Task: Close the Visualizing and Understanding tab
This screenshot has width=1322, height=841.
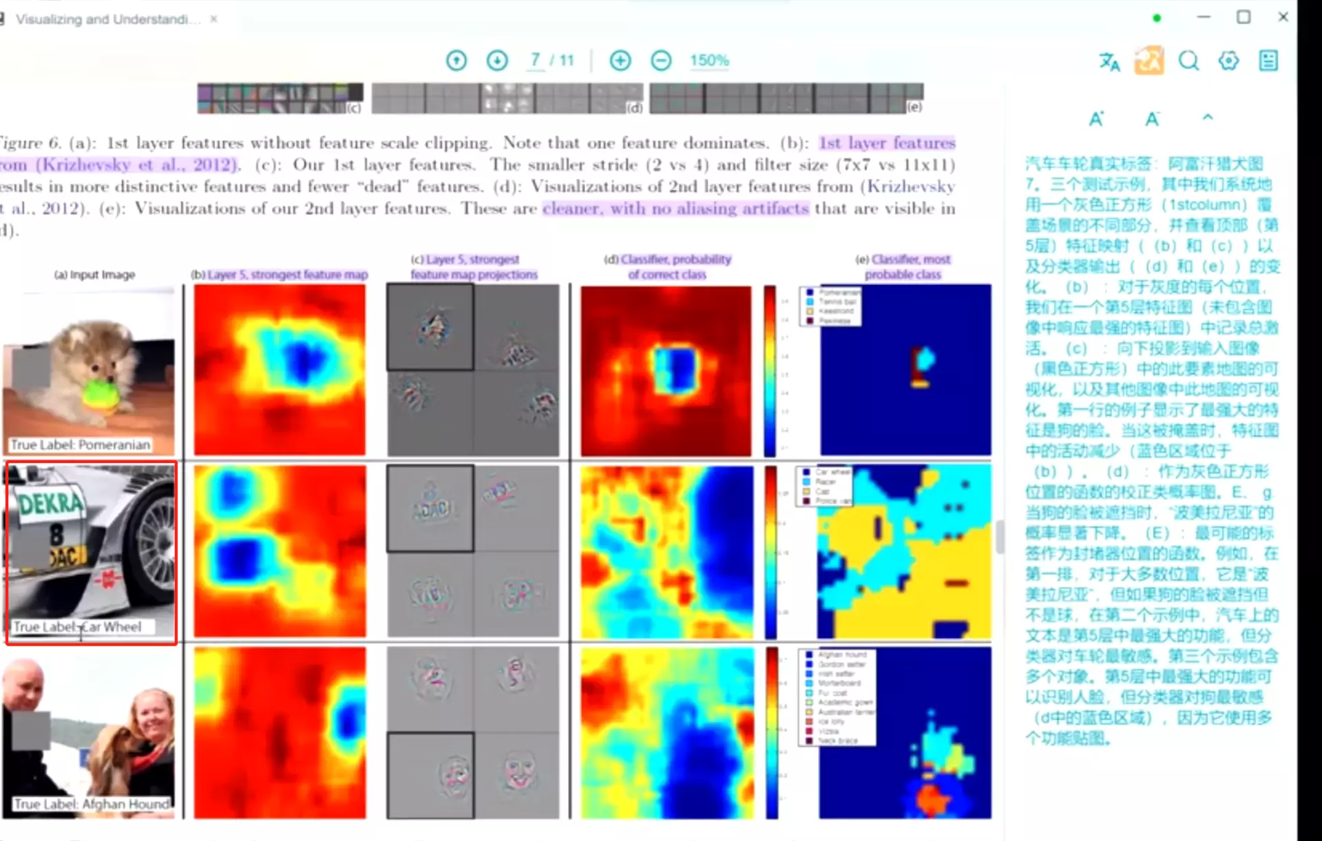Action: [x=214, y=19]
